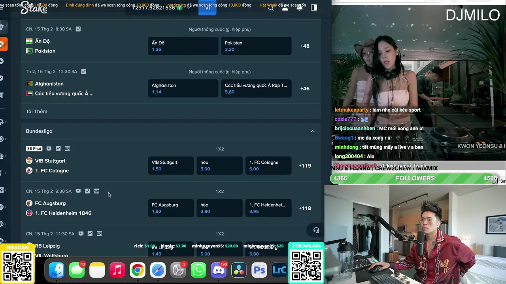
Task: Click date Th 2, 16 Thg 2 12:30 SA
Action: (x=51, y=72)
